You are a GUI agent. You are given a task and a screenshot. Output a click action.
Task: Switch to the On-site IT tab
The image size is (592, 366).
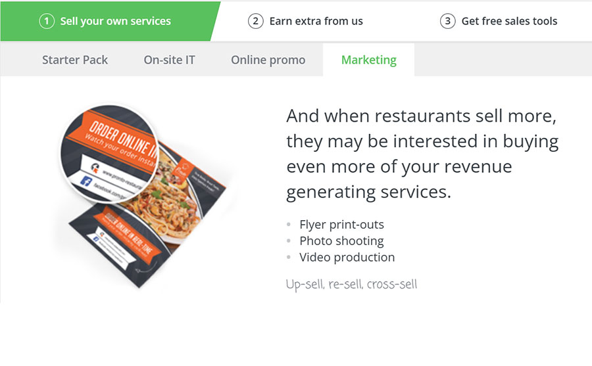(x=170, y=60)
